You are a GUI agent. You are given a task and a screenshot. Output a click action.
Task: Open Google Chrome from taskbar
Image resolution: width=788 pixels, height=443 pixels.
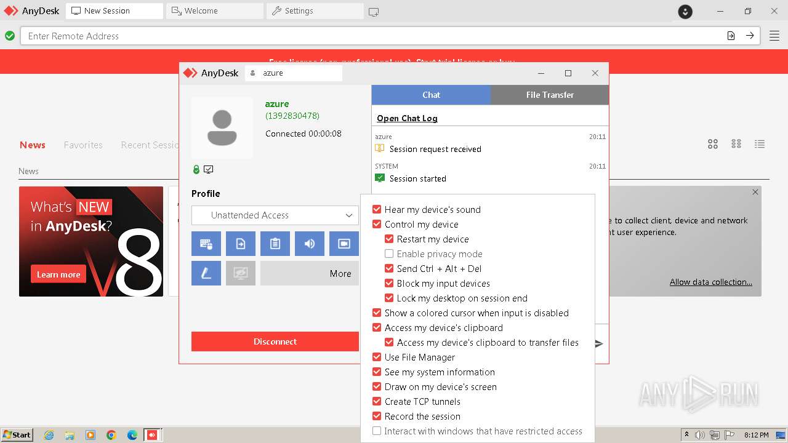(111, 435)
